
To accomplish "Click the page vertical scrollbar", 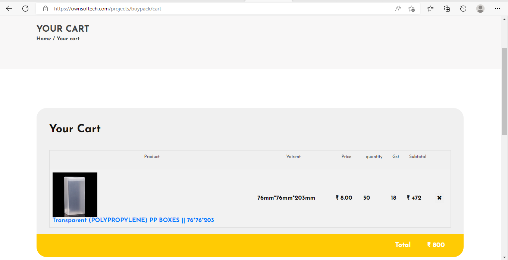I will pyautogui.click(x=505, y=91).
